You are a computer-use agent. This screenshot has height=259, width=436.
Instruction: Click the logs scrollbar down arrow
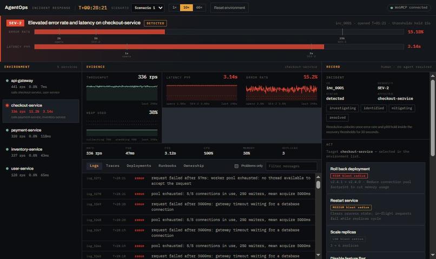click(318, 255)
